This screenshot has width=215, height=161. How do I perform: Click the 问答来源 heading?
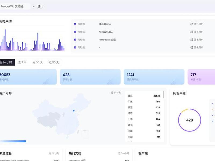pyautogui.click(x=179, y=93)
